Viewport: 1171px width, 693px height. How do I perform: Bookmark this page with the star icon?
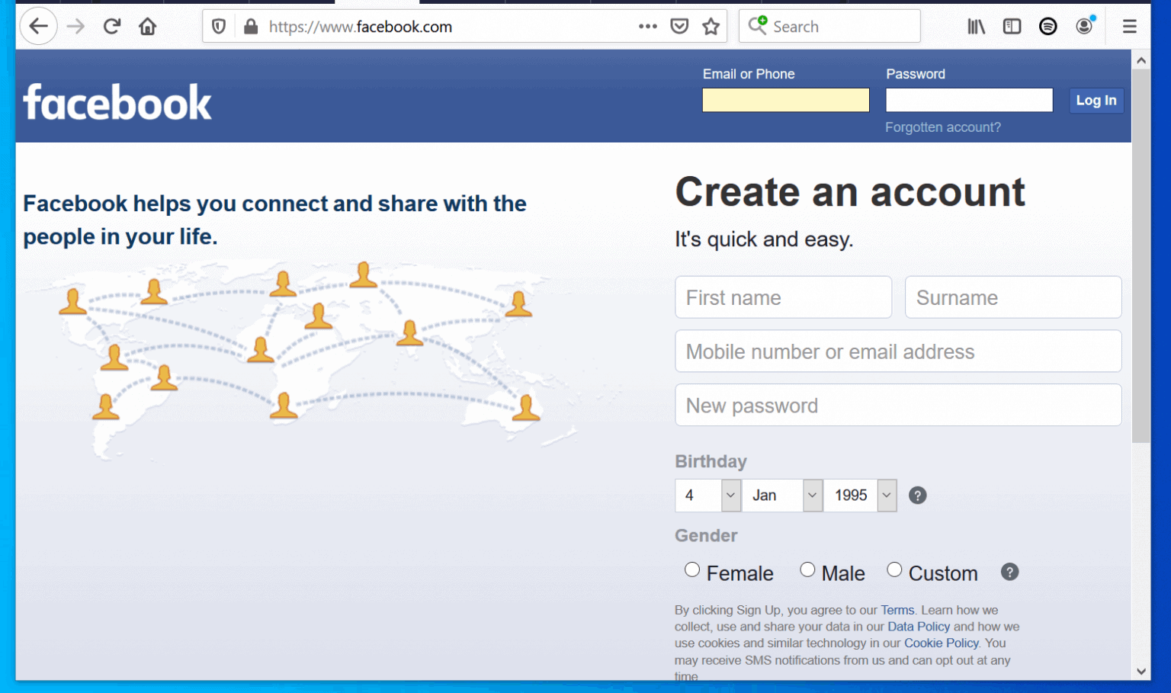pyautogui.click(x=711, y=25)
